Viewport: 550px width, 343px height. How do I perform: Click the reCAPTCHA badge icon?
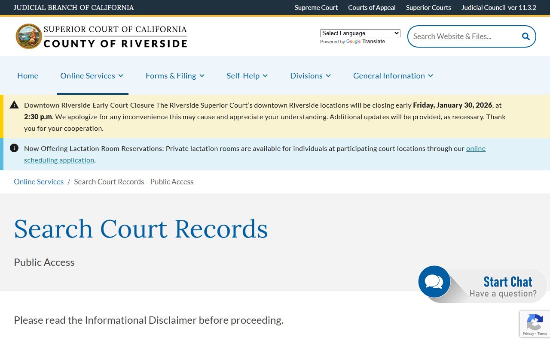(535, 322)
